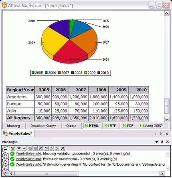Select the HTML preview tab

pos(92,126)
